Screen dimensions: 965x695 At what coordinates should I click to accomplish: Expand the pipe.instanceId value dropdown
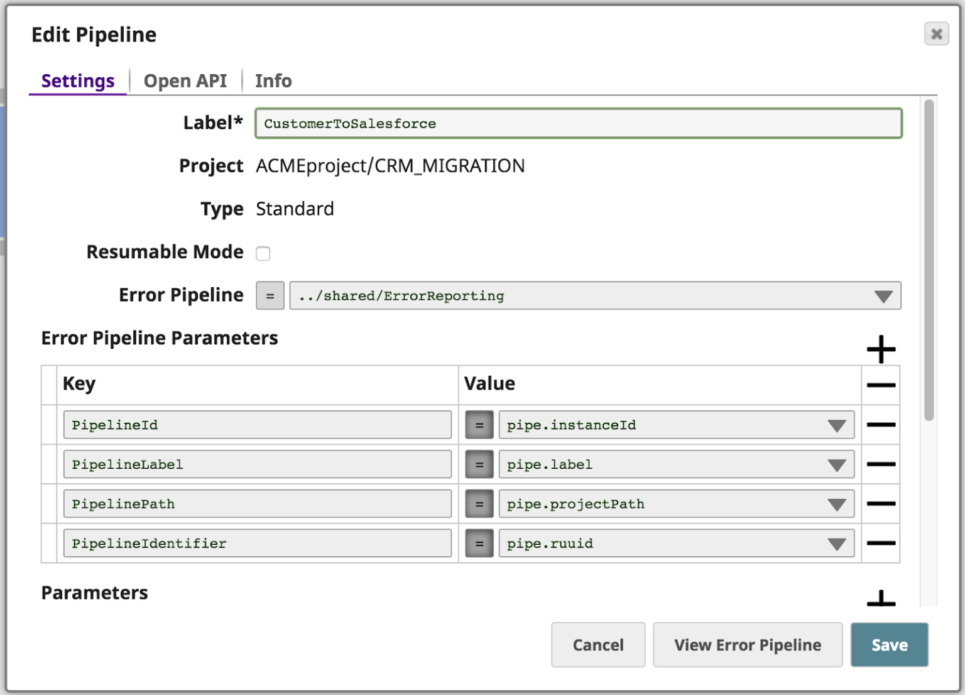point(837,425)
